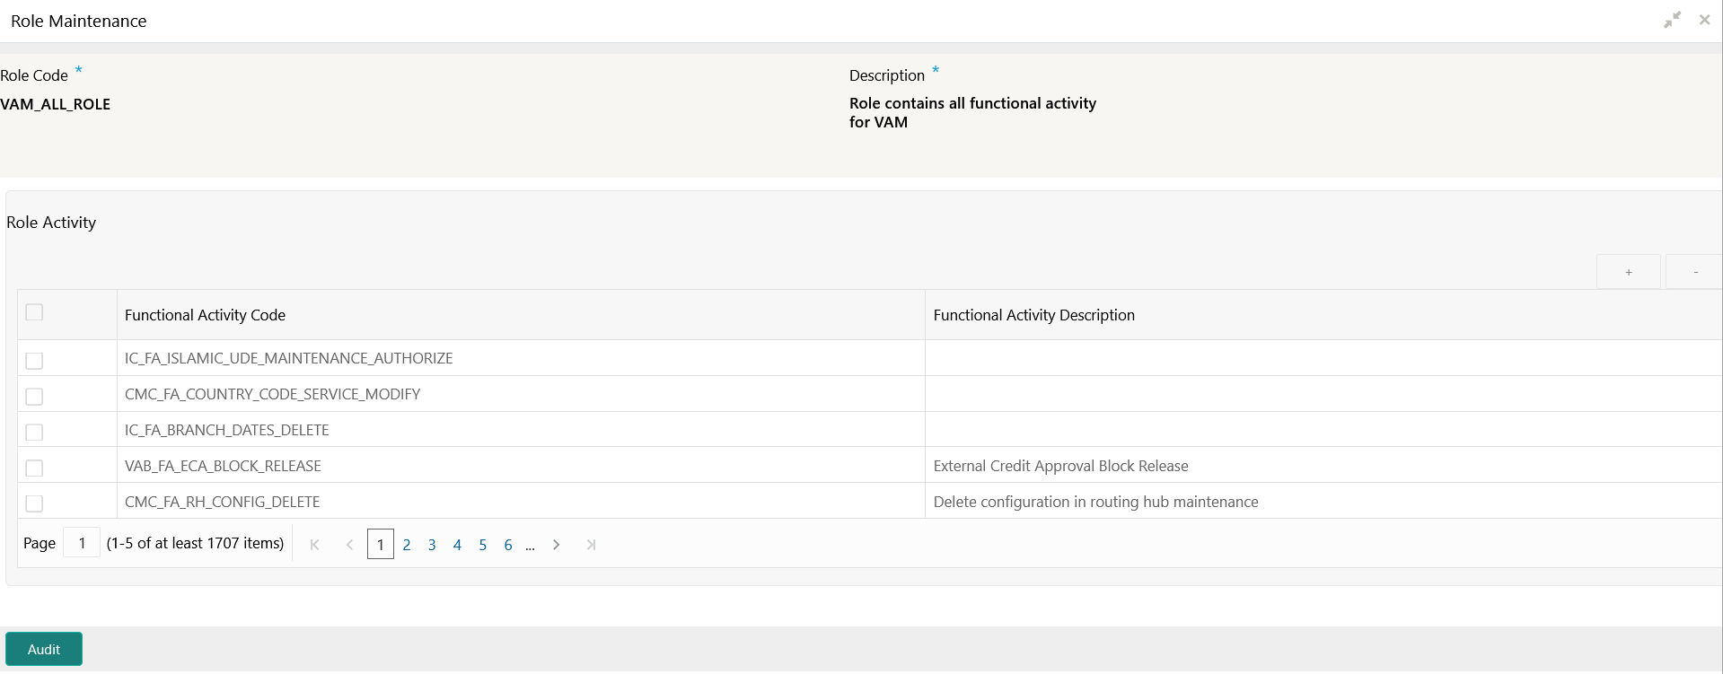
Task: Tick the select-all checkbox in table header
Action: (x=34, y=312)
